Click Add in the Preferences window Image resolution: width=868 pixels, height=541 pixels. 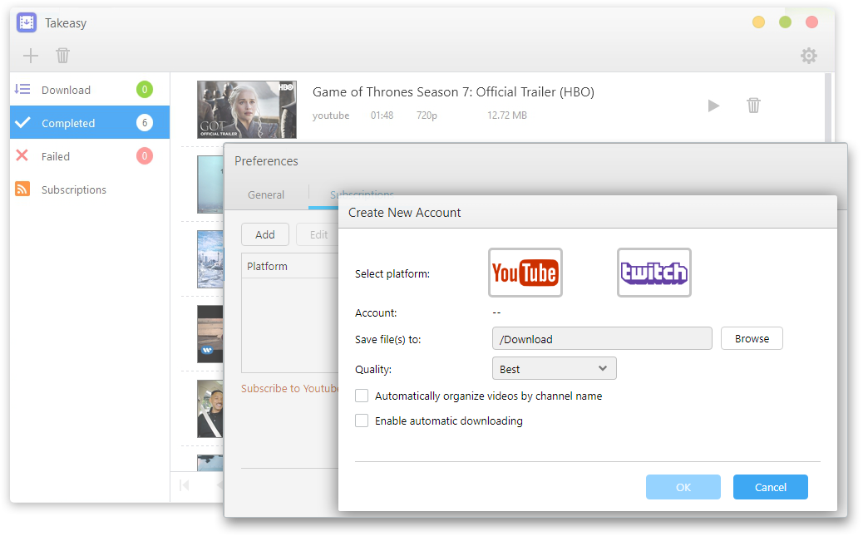[x=265, y=234]
